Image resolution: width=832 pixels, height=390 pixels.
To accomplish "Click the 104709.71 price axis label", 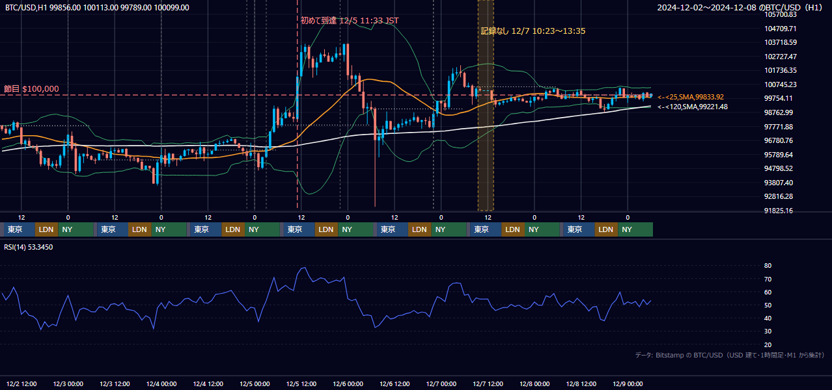I will [781, 29].
